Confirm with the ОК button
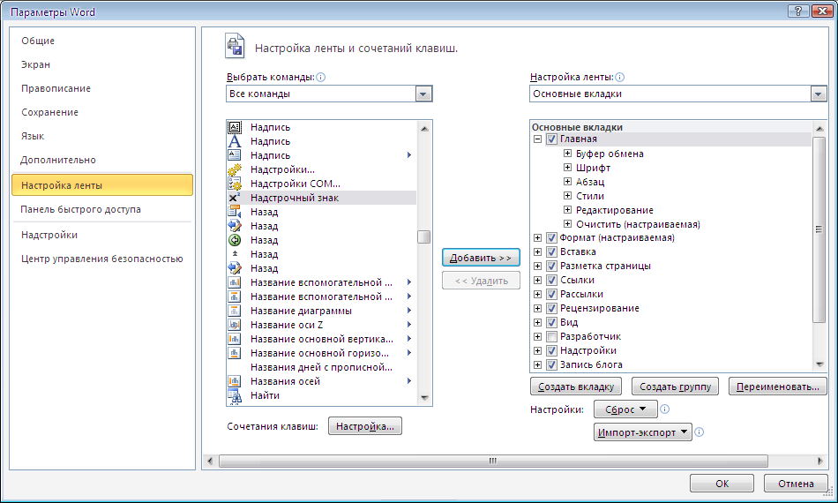Screen dimensions: 838x503 click(x=722, y=484)
